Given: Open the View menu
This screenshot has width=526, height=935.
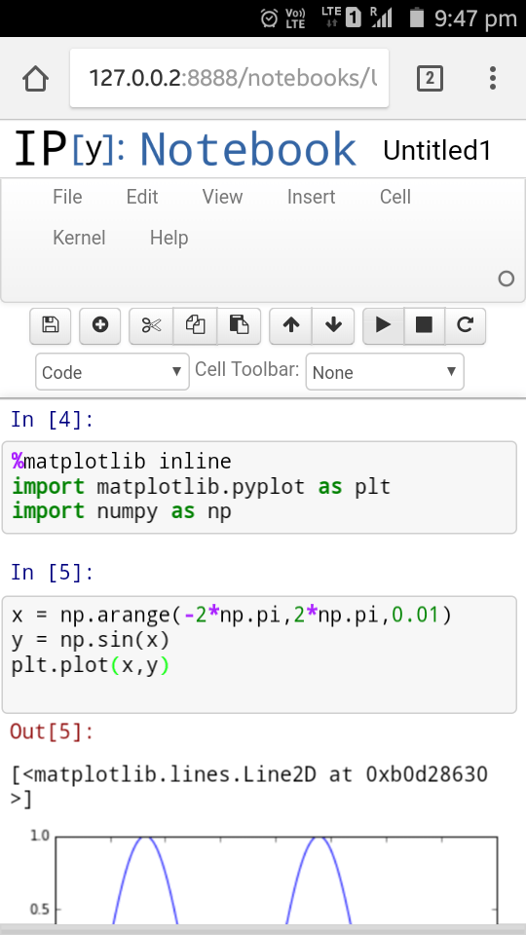Looking at the screenshot, I should [222, 197].
